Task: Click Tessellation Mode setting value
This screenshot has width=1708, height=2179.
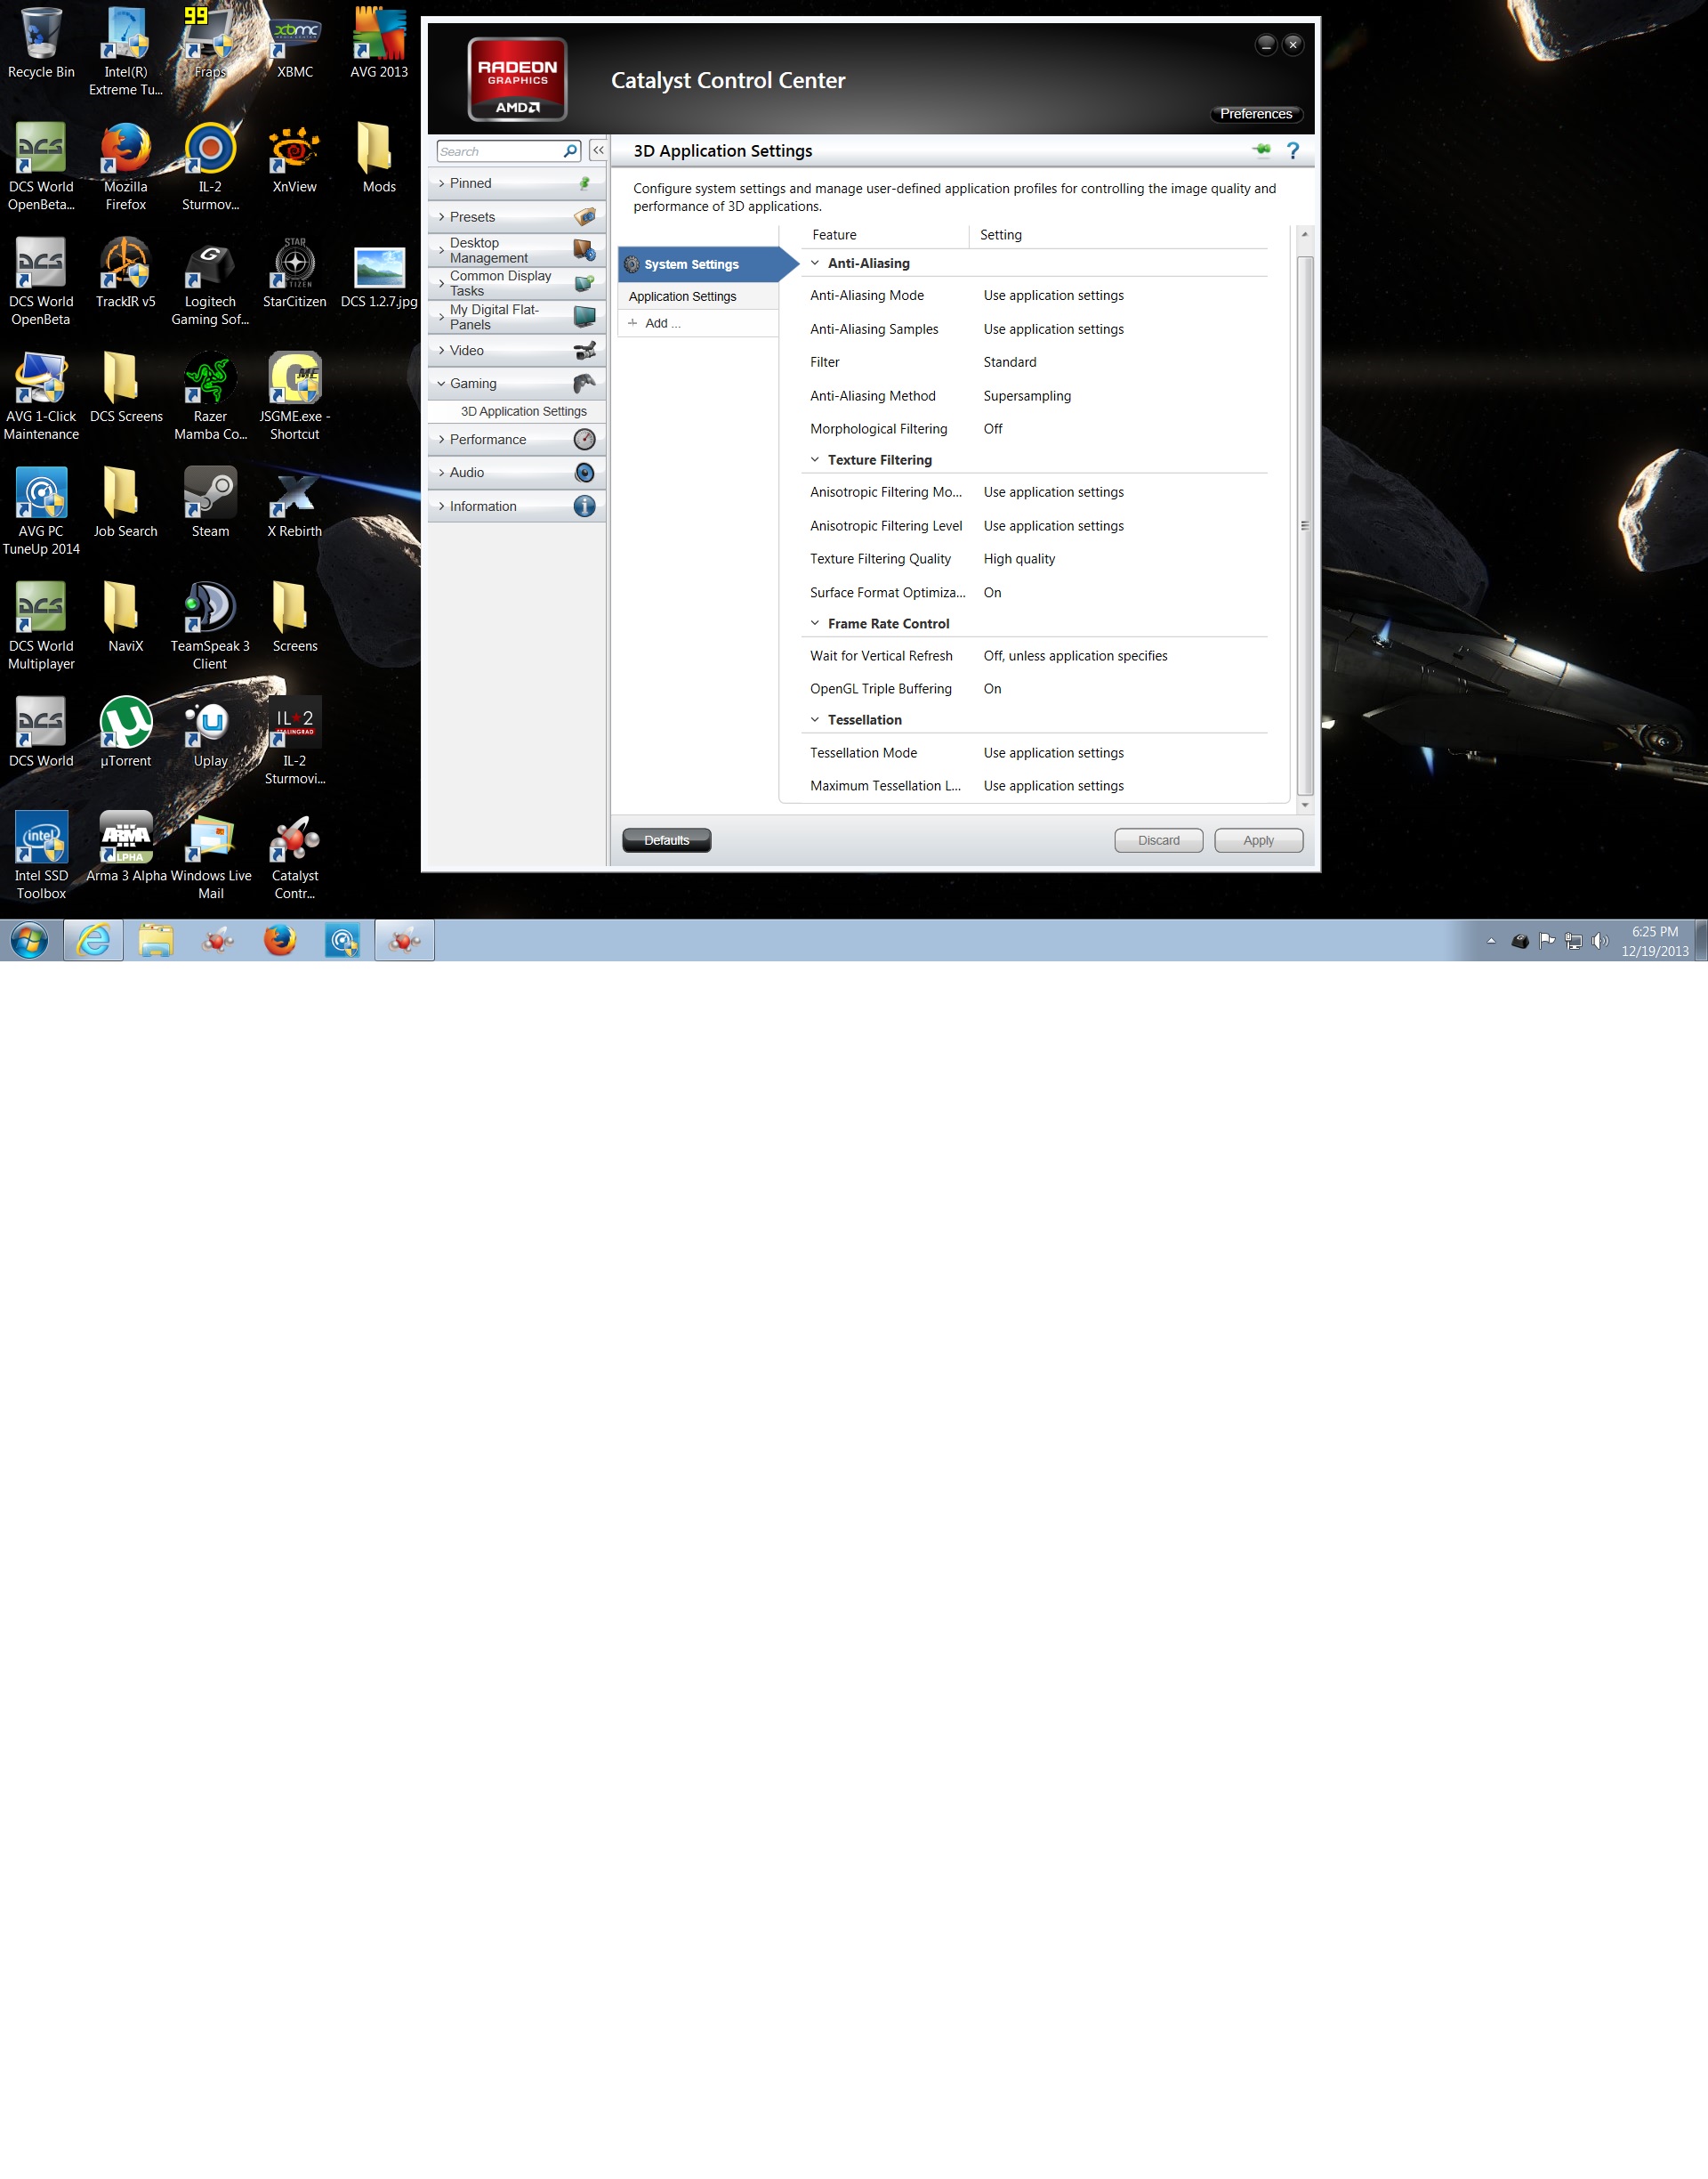Action: 1053,752
